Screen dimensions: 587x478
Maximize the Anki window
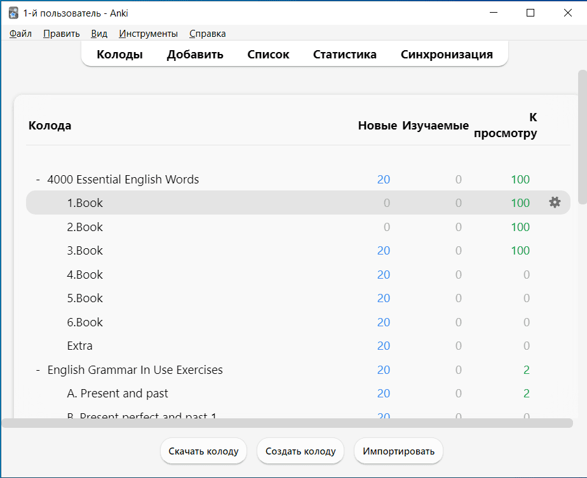(530, 13)
